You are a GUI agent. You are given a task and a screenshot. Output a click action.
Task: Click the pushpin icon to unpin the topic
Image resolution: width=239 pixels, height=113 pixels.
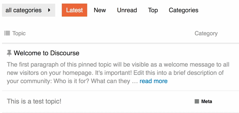(x=9, y=53)
